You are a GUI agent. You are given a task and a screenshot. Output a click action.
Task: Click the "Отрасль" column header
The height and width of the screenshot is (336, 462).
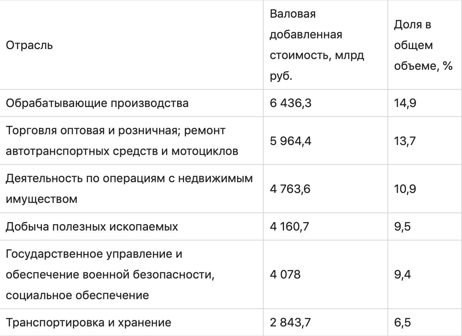point(29,45)
